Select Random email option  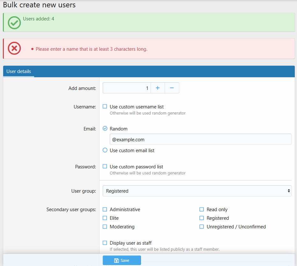coord(105,129)
